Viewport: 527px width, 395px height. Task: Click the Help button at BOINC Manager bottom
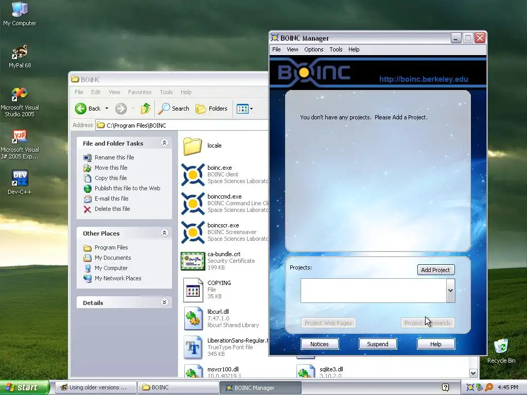[x=435, y=344]
